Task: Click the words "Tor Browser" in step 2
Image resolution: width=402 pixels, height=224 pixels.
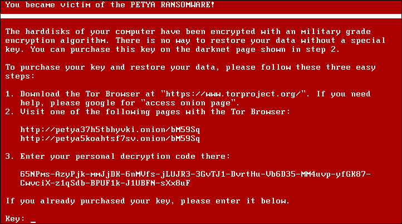Action: tap(264, 112)
